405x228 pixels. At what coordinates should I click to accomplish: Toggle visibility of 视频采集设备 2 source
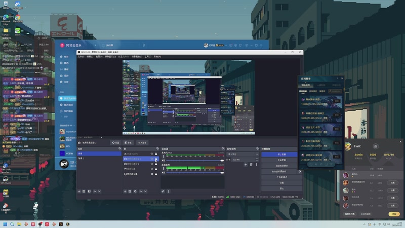coord(152,159)
